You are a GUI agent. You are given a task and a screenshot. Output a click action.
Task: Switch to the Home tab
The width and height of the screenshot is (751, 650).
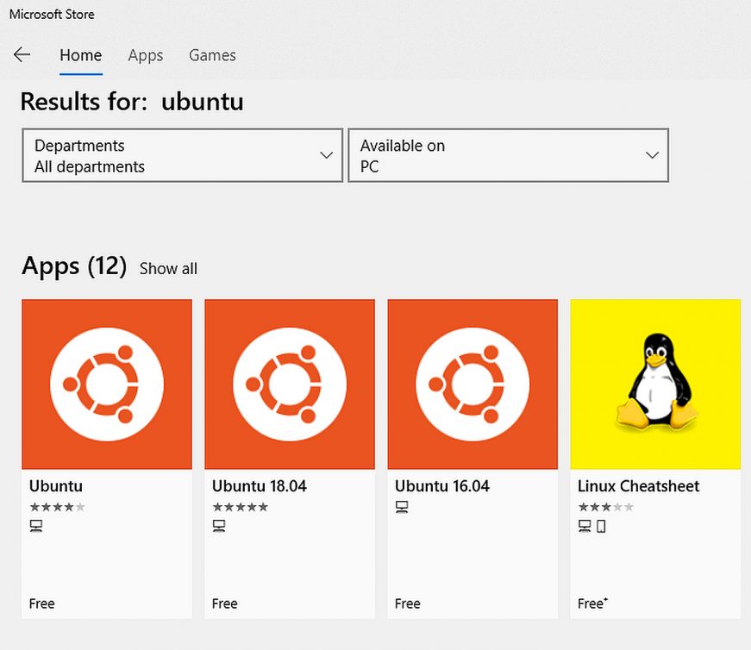coord(81,55)
